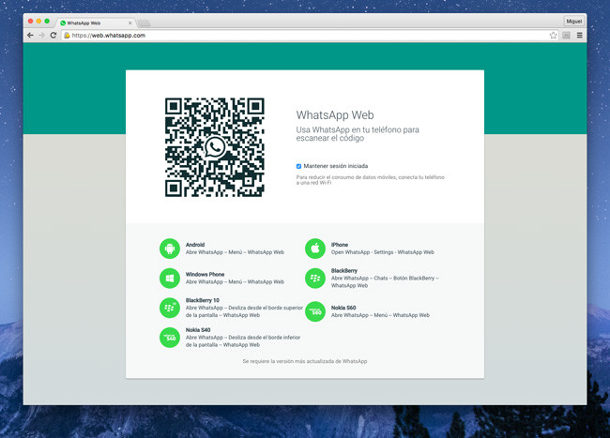Maximize the Chrome window with green button

tap(47, 21)
